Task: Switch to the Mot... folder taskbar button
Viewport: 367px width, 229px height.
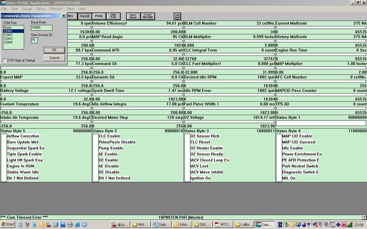Action: pos(141,225)
